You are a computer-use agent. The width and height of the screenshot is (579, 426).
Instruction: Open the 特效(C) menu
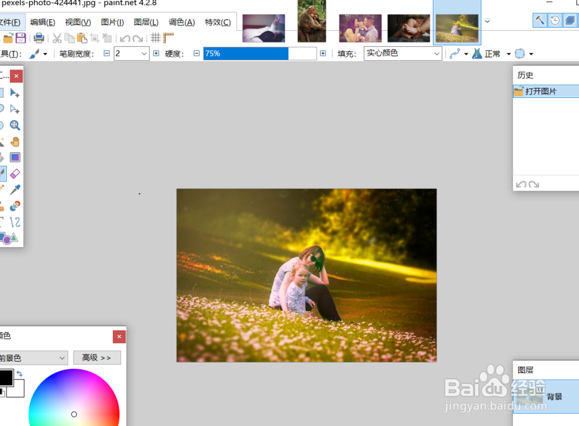pyautogui.click(x=218, y=22)
